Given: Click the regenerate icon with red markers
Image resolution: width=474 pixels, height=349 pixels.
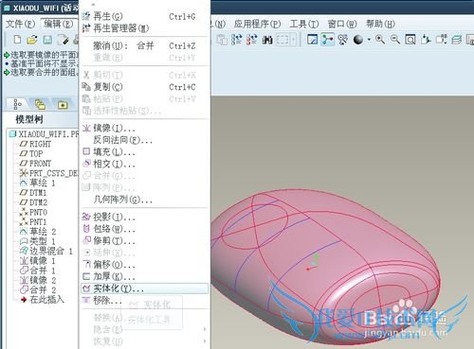Looking at the screenshot, I should [251, 40].
